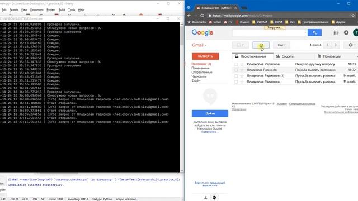This screenshot has width=358, height=201.
Task: Switch to the Промоакции tab
Action: [x=332, y=56]
